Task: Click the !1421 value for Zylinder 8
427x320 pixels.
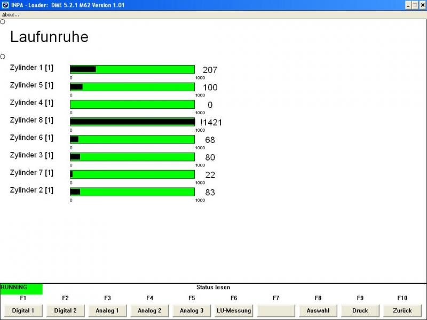Action: (x=211, y=123)
